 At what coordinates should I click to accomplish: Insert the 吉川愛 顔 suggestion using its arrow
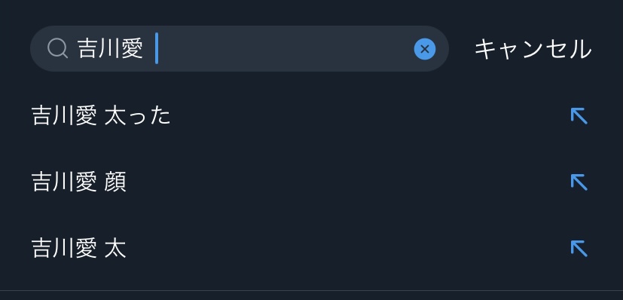click(579, 182)
